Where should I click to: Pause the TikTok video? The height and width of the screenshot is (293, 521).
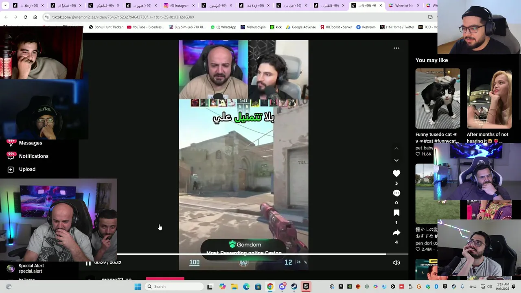tap(88, 263)
